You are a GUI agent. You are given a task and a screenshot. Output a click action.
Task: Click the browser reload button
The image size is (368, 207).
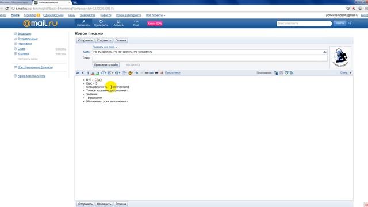click(7, 9)
